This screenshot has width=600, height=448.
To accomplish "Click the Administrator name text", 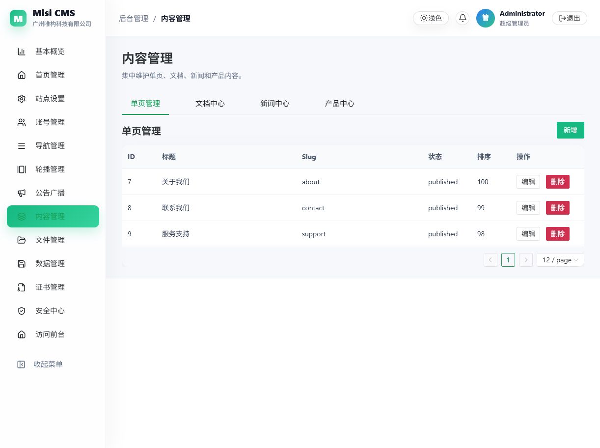I will 522,13.
